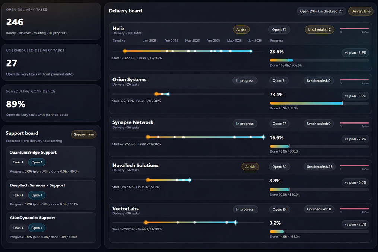This screenshot has width=378, height=252.
Task: Click Open 1 under AtlasDynamics Support
Action: point(36,228)
